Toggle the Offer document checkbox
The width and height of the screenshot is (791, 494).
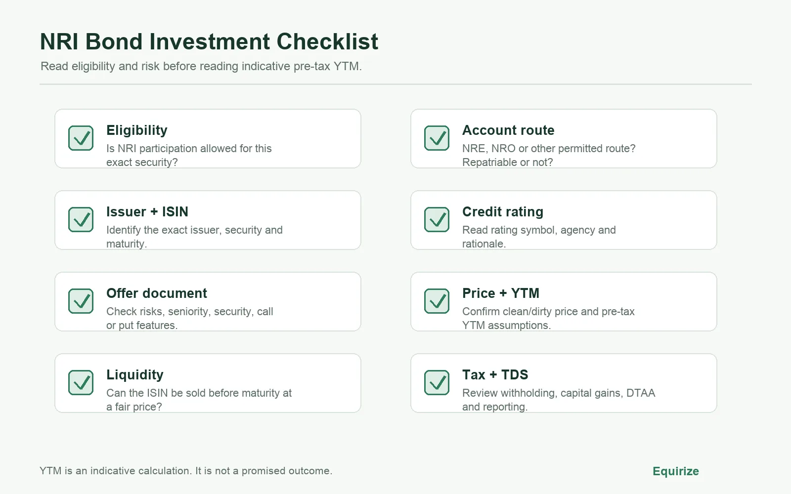[81, 301]
